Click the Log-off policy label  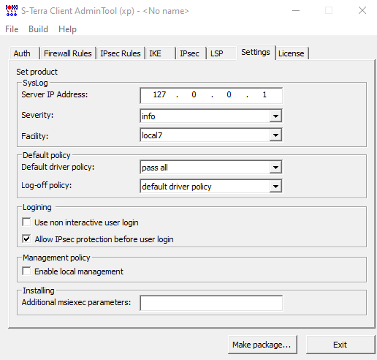(47, 185)
